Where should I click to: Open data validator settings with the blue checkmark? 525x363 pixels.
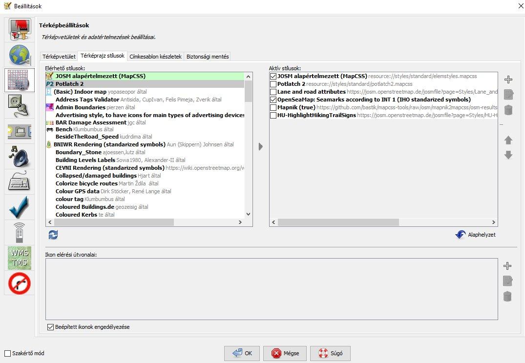coord(20,207)
